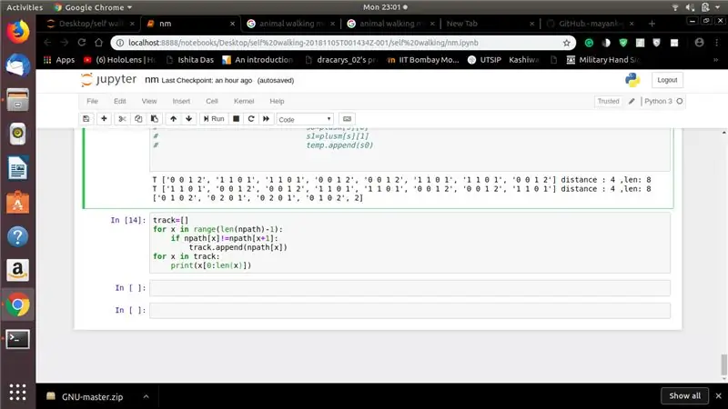Paste cells below icon

(x=155, y=119)
